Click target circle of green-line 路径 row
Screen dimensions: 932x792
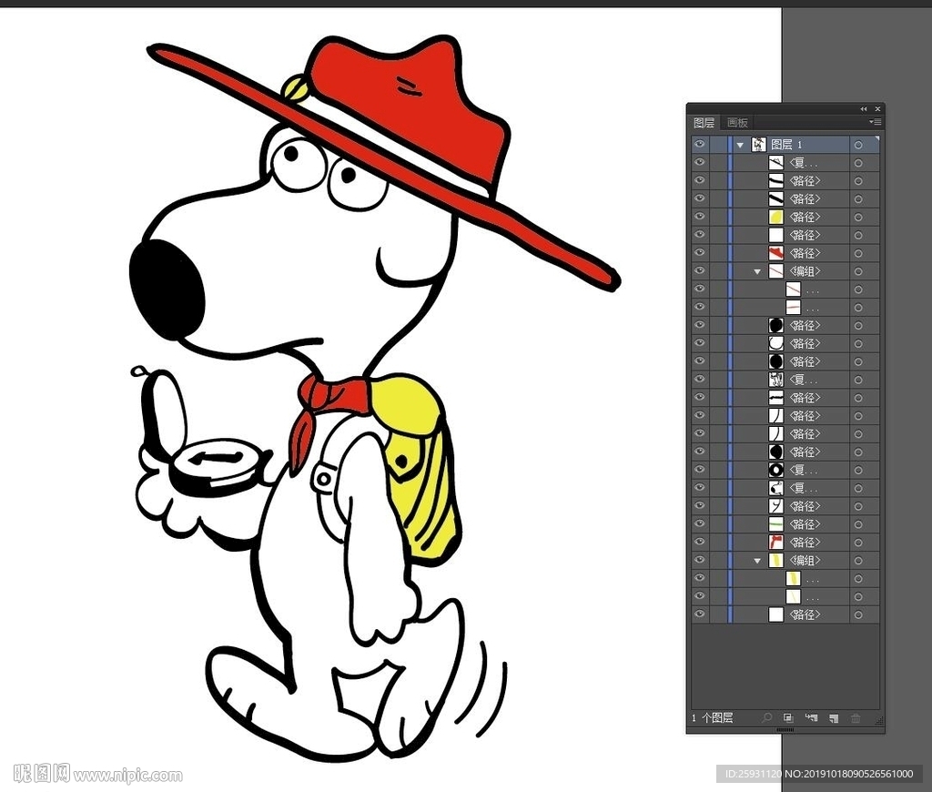[x=858, y=524]
